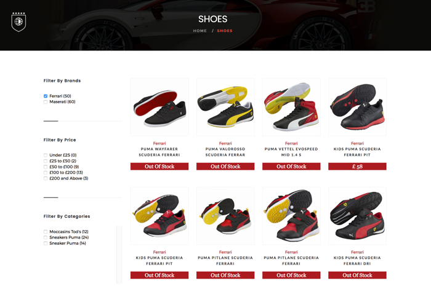
Task: Enable the Maserati brand filter
Action: pos(46,102)
